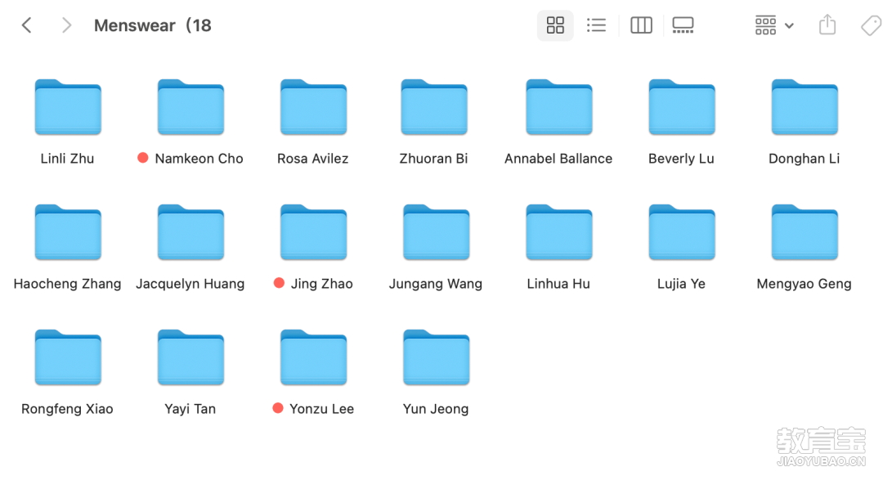
Task: Select the Rosa Avilez folder icon
Action: click(x=314, y=107)
